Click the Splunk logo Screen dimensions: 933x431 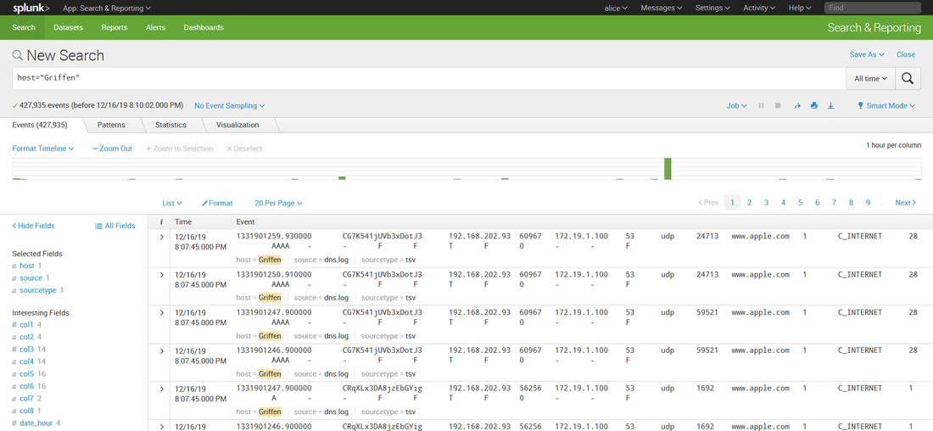pyautogui.click(x=31, y=8)
